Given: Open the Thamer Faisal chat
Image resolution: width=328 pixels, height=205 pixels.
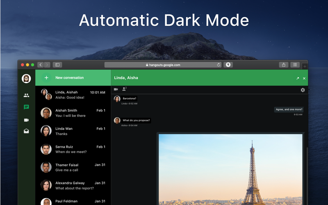Looking at the screenshot, I should (x=73, y=167).
